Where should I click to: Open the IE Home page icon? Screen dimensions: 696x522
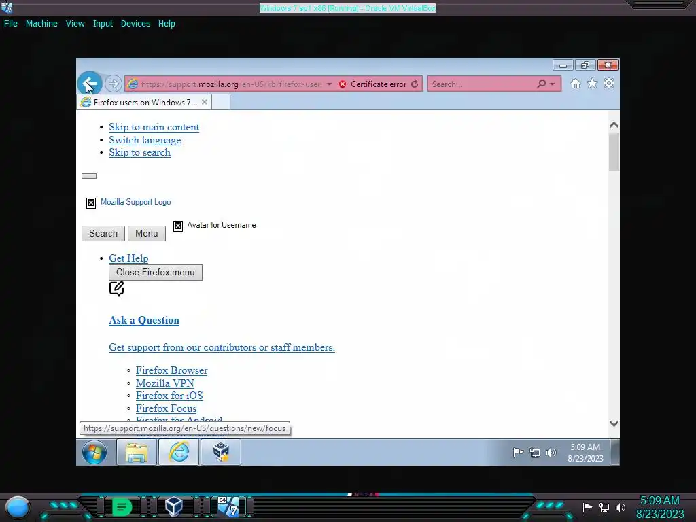(x=575, y=84)
